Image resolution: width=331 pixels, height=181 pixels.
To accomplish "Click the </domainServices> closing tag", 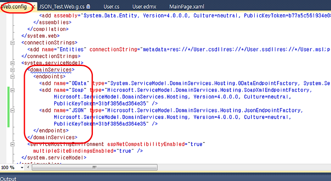I will coord(52,137).
